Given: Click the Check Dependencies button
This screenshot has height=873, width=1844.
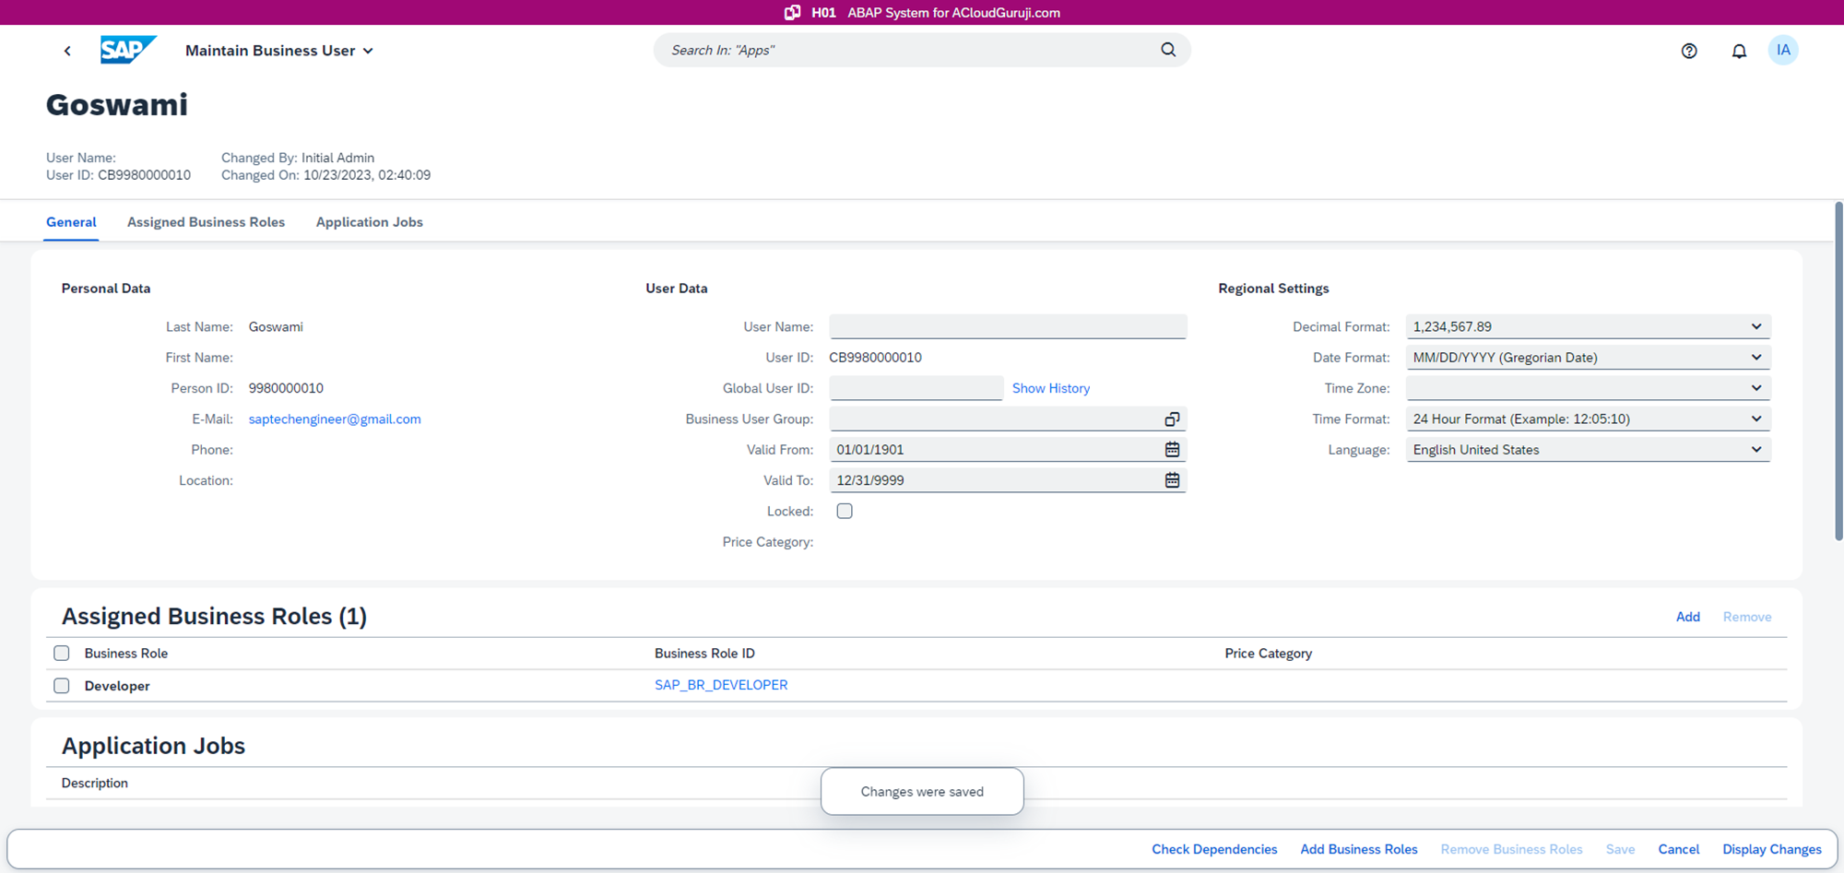Looking at the screenshot, I should tap(1213, 849).
